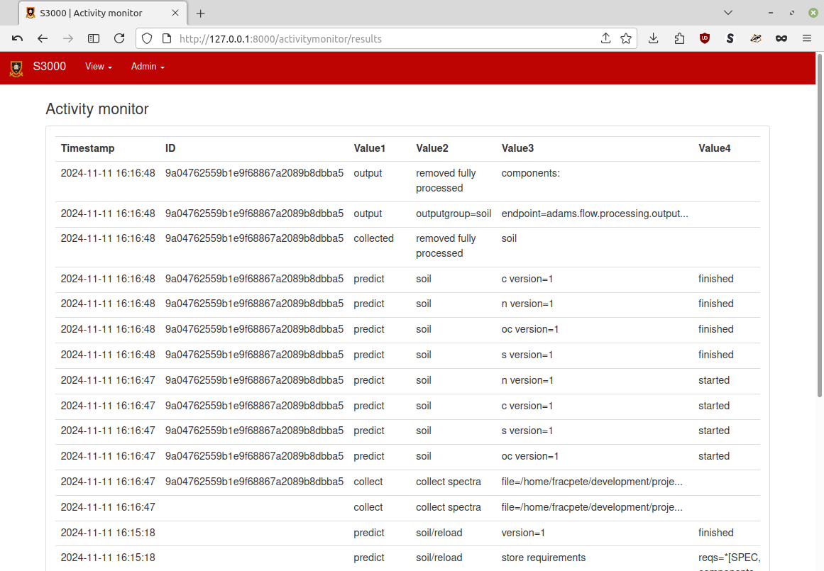This screenshot has height=571, width=824.
Task: Click the 'components:' cell
Action: click(531, 173)
